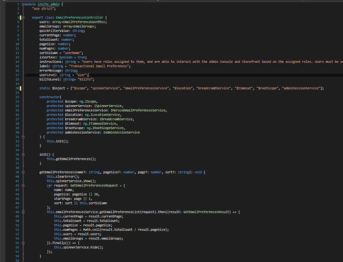Click the billToLevel property name
The width and height of the screenshot is (343, 262).
[49, 79]
